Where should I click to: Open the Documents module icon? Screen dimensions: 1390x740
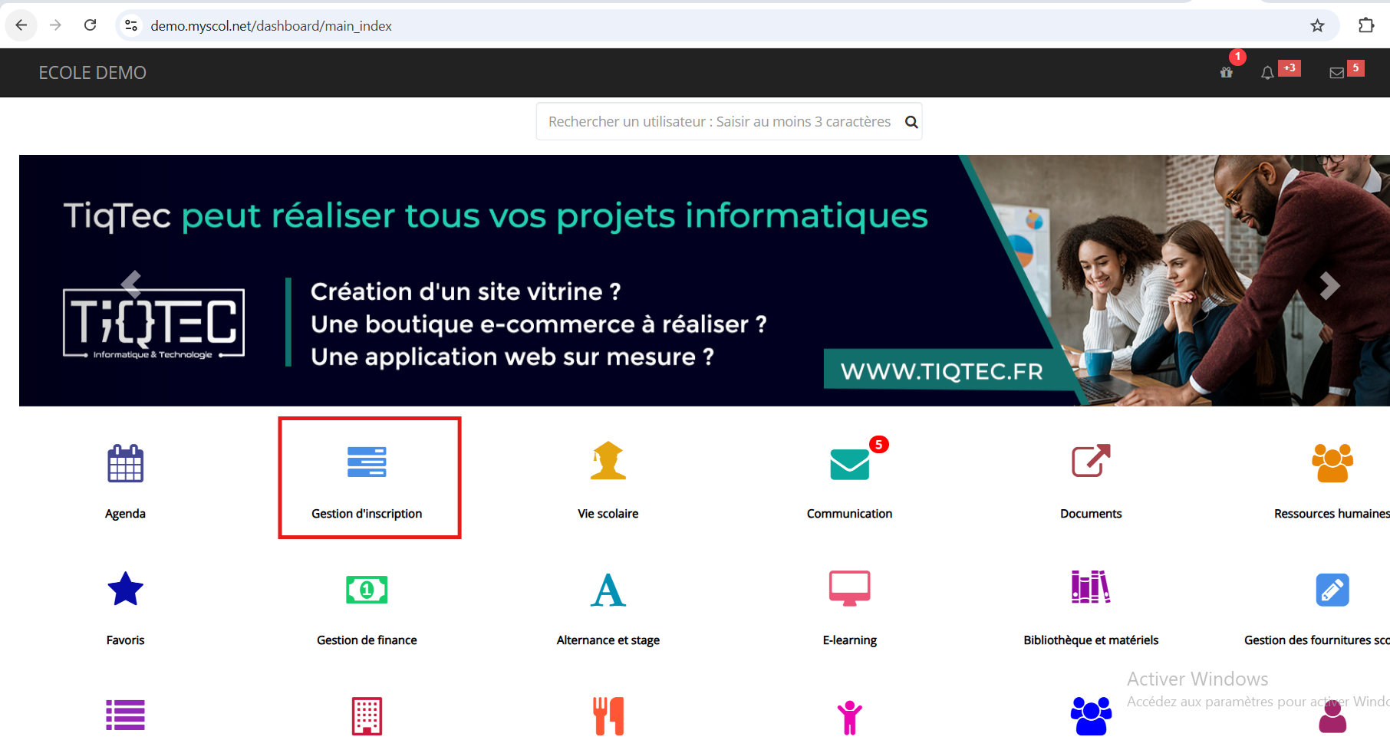pyautogui.click(x=1090, y=462)
